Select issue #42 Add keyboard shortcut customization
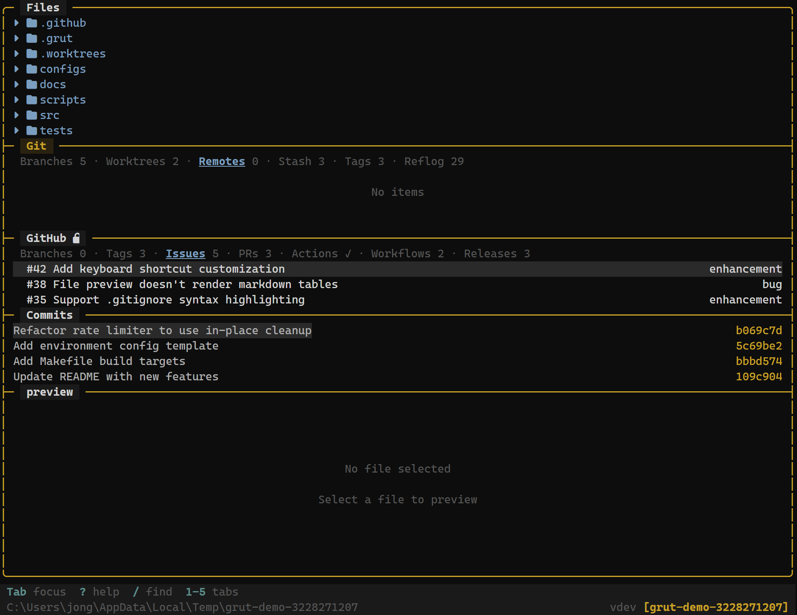Viewport: 797px width, 615px height. pyautogui.click(x=398, y=269)
